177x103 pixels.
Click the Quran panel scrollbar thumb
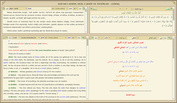pos(173,14)
